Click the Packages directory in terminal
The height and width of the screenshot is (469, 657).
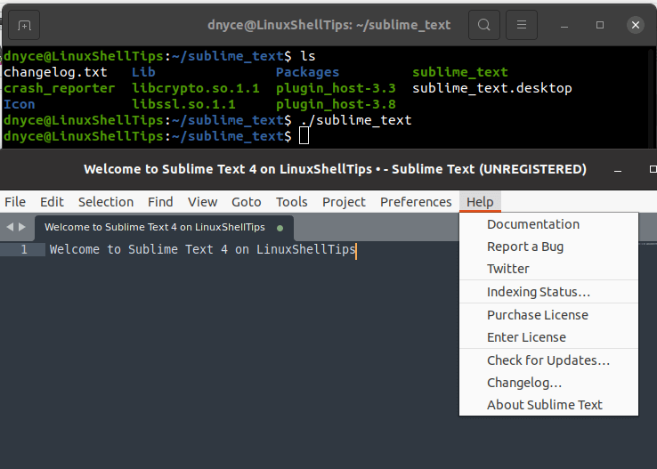(x=307, y=72)
